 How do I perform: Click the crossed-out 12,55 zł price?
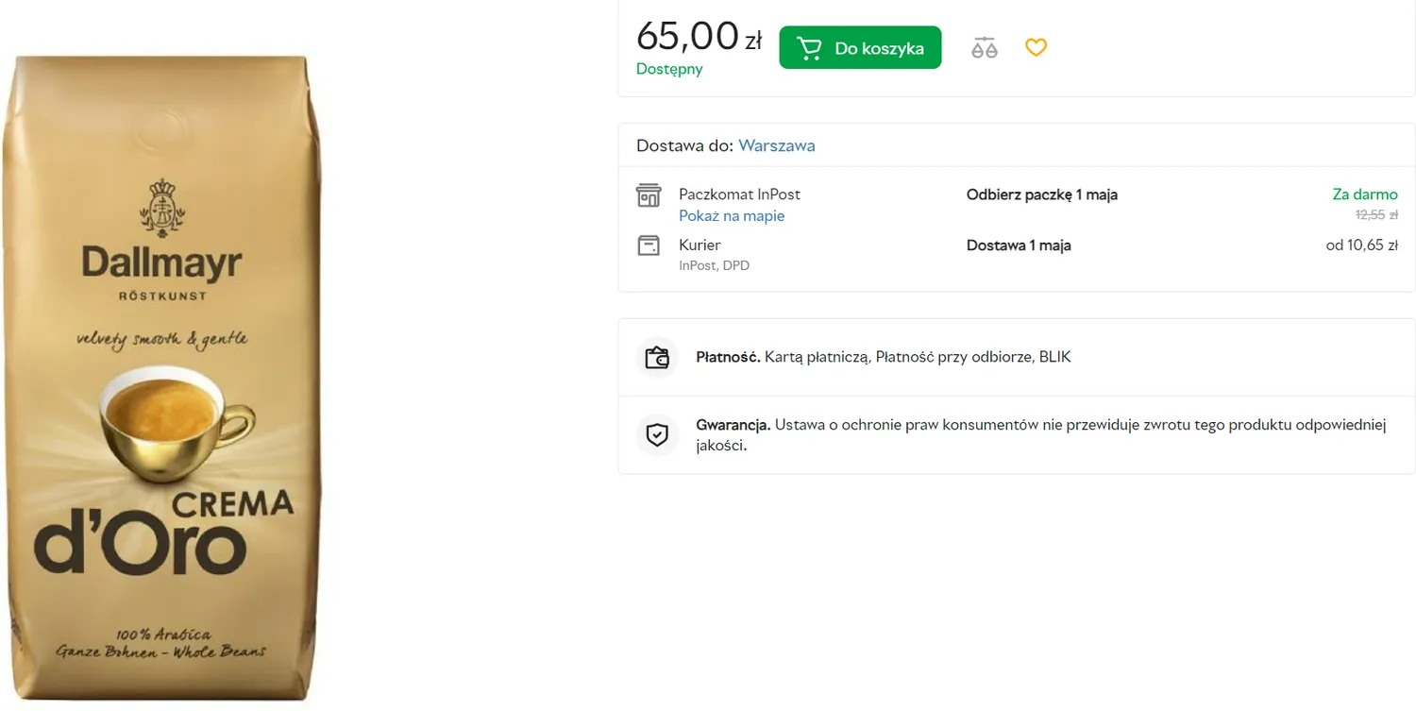pos(1376,215)
